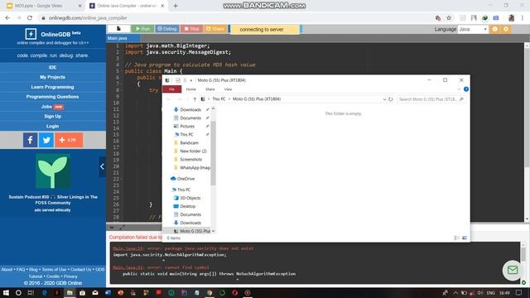Image resolution: width=530 pixels, height=298 pixels.
Task: Select 3D Objects under This PC
Action: tap(190, 198)
